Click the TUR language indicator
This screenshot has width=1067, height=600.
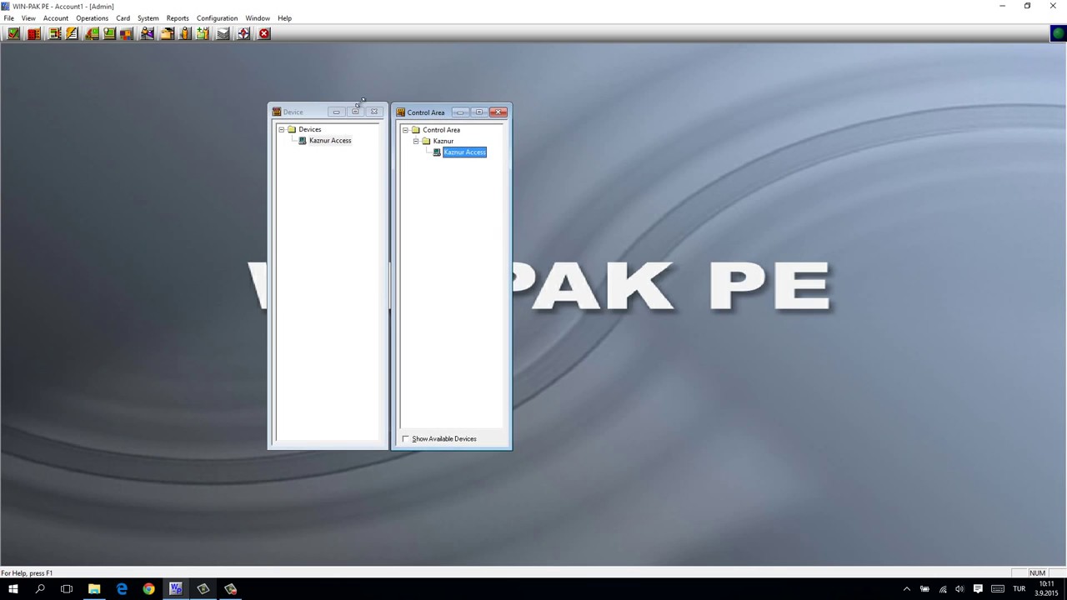point(1019,589)
